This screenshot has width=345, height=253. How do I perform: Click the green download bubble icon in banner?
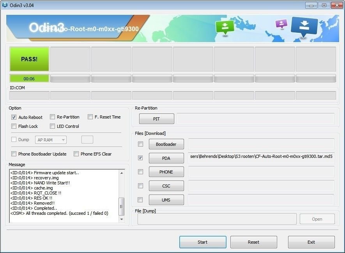pos(225,27)
